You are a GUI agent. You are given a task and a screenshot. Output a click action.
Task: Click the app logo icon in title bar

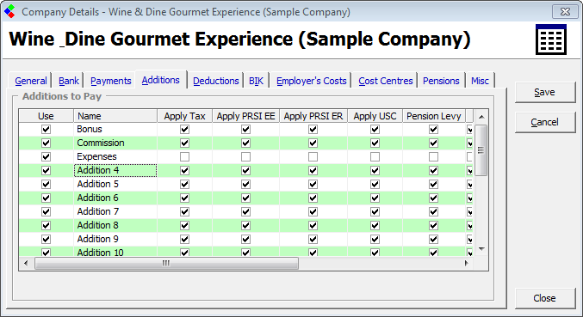click(10, 11)
